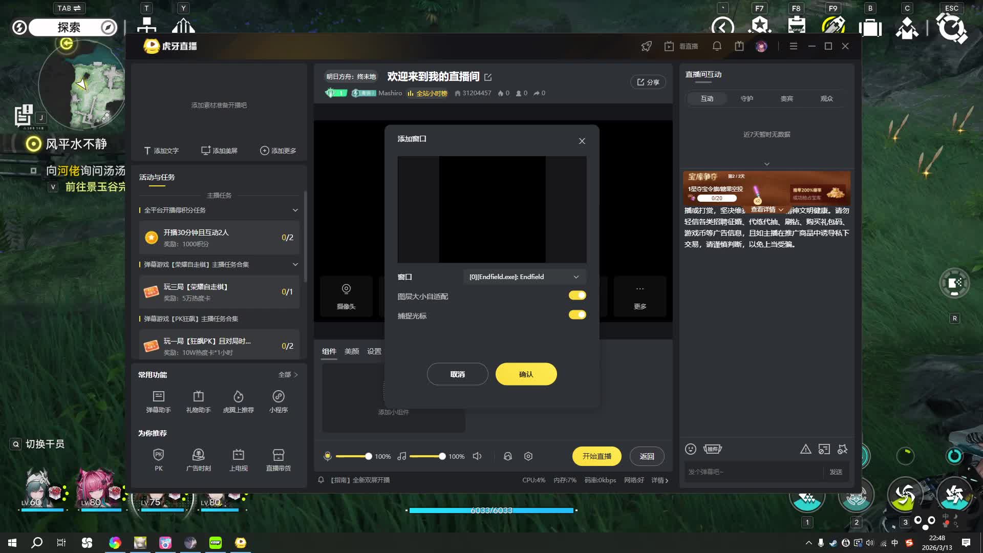Open the 礼物助手 gift assistant
The image size is (983, 553).
pyautogui.click(x=198, y=397)
